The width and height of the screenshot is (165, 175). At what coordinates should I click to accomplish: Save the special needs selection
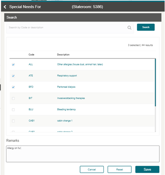point(147,170)
